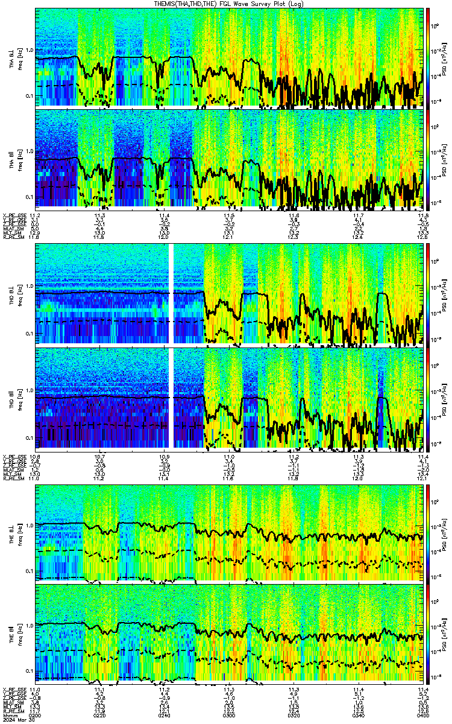452x724 pixels.
Task: Click the '0.1' frequency tick of the THA B∥ panel
Action: (x=30, y=197)
